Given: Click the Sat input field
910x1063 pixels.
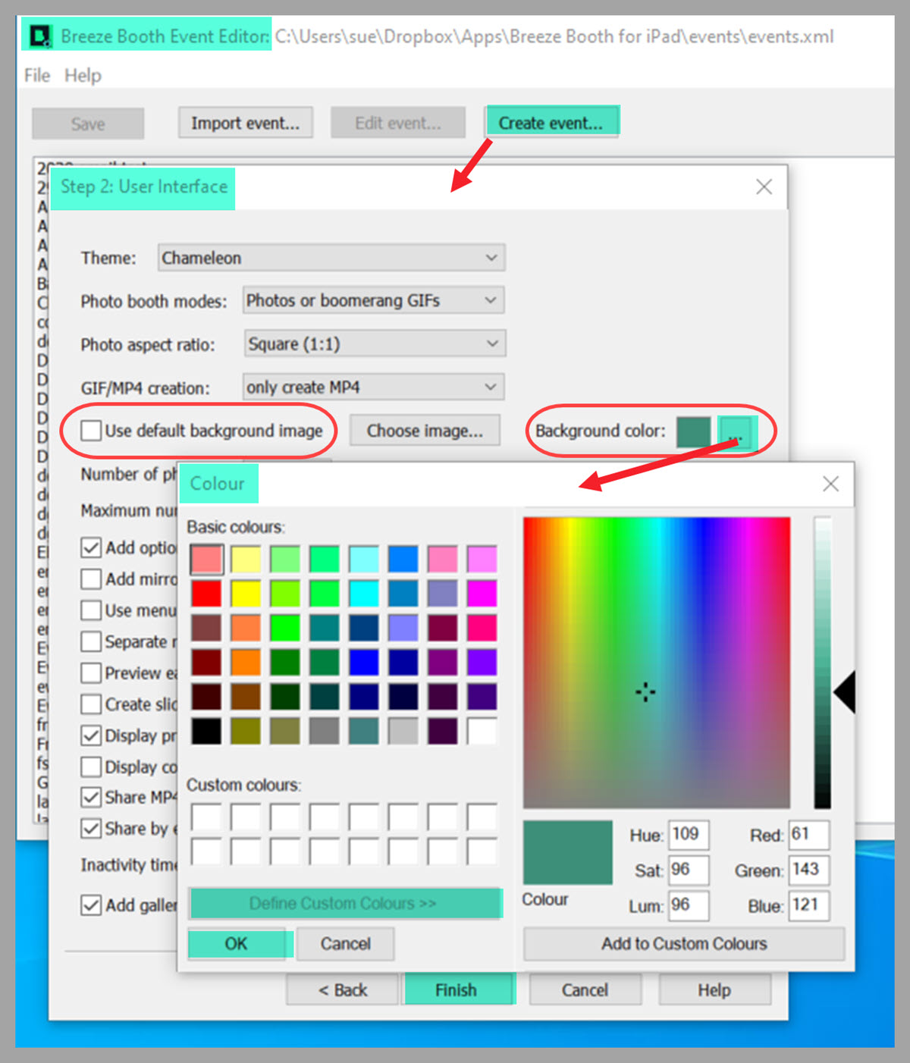Looking at the screenshot, I should pyautogui.click(x=689, y=870).
